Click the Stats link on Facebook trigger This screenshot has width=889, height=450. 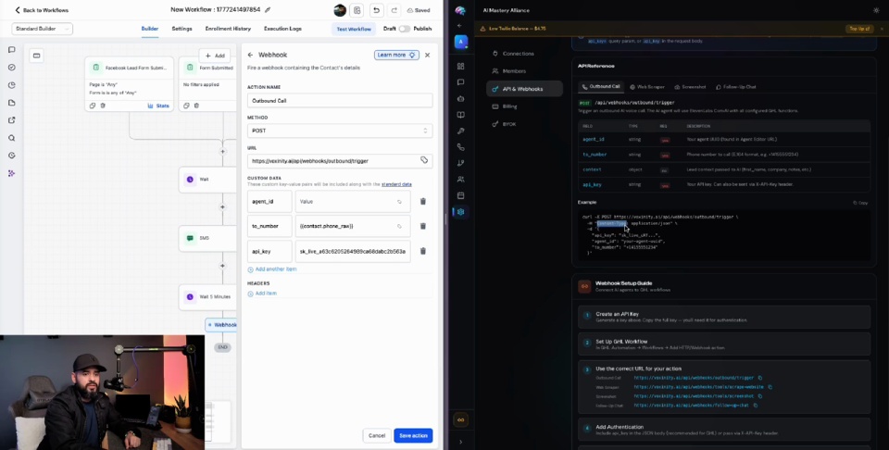[x=158, y=106]
